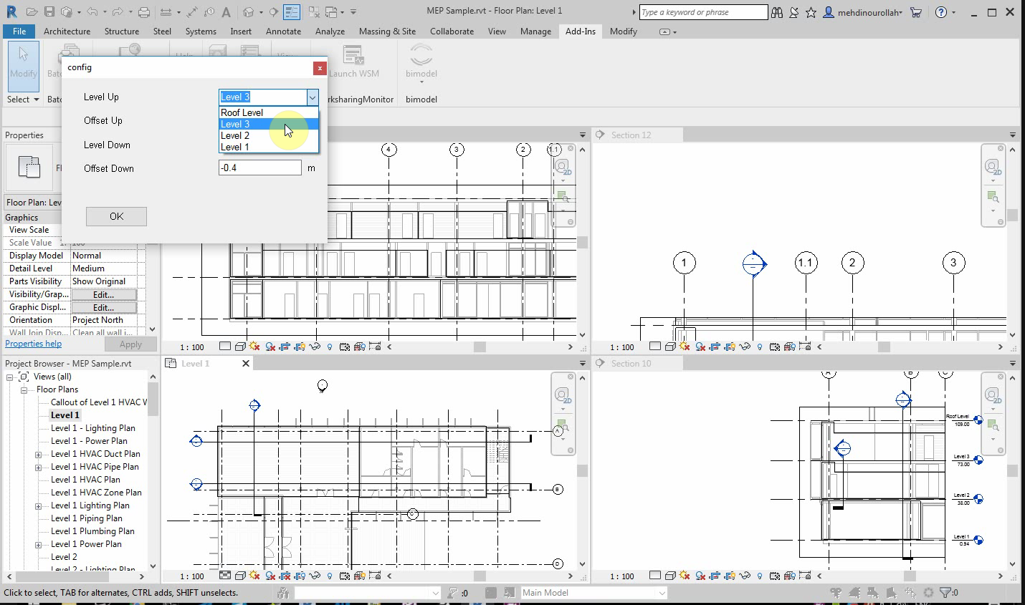
Task: Choose Level 2 from the Level Up list
Action: (x=235, y=135)
